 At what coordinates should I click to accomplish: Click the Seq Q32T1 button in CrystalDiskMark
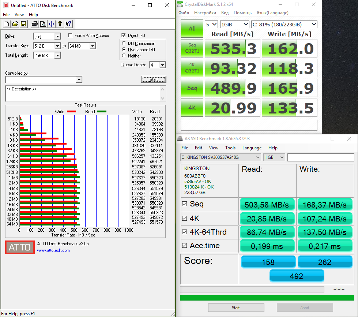click(192, 48)
